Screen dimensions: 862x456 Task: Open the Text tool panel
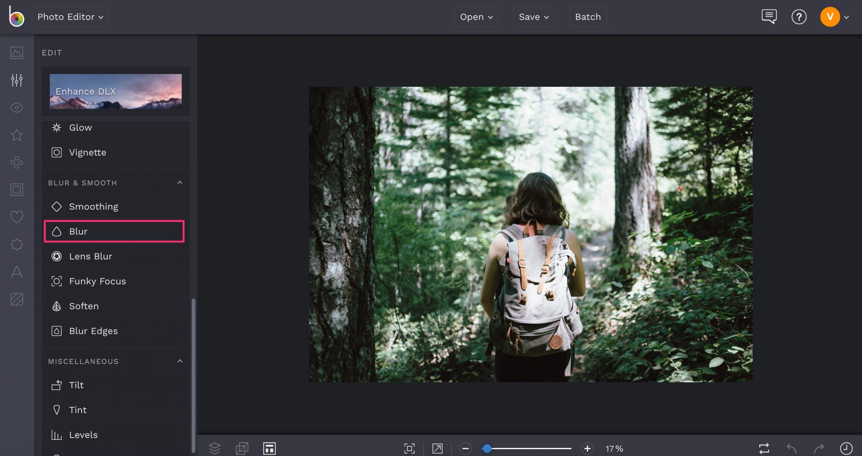tap(16, 272)
